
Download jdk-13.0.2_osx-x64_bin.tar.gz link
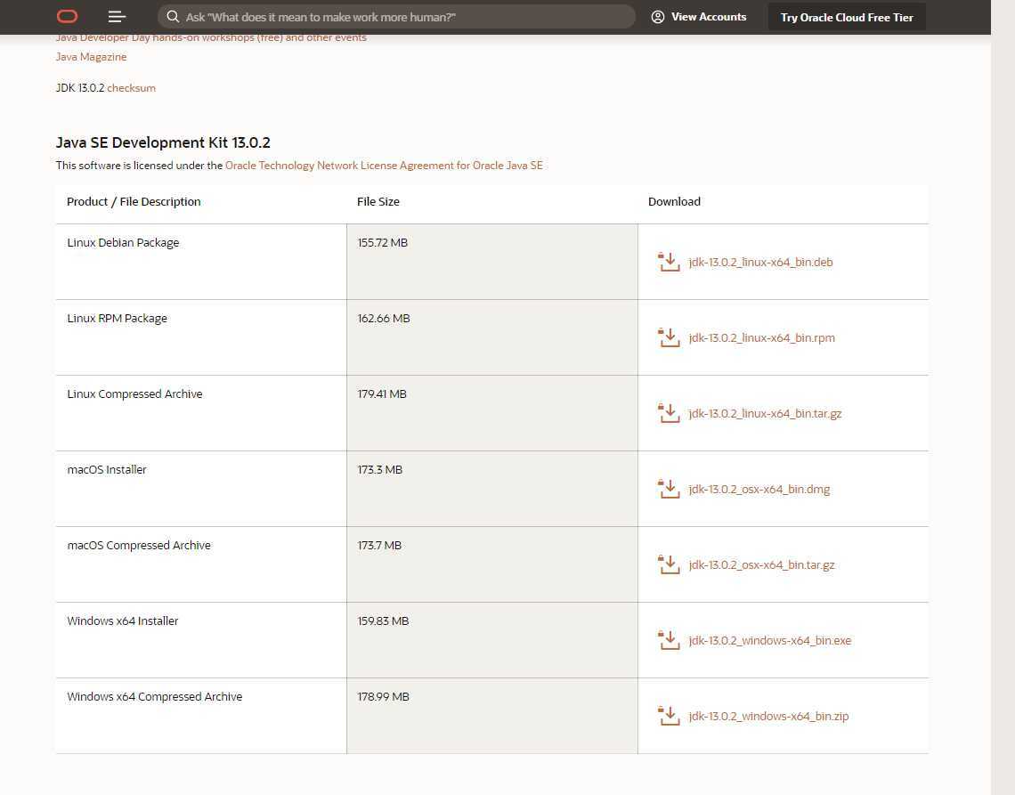[x=762, y=565]
